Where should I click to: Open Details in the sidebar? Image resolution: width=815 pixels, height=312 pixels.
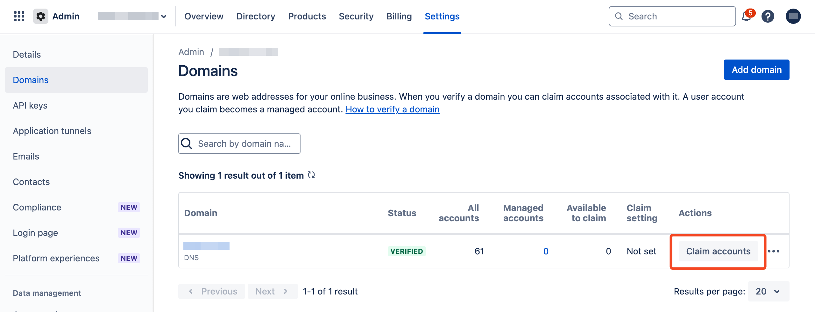(x=76, y=54)
